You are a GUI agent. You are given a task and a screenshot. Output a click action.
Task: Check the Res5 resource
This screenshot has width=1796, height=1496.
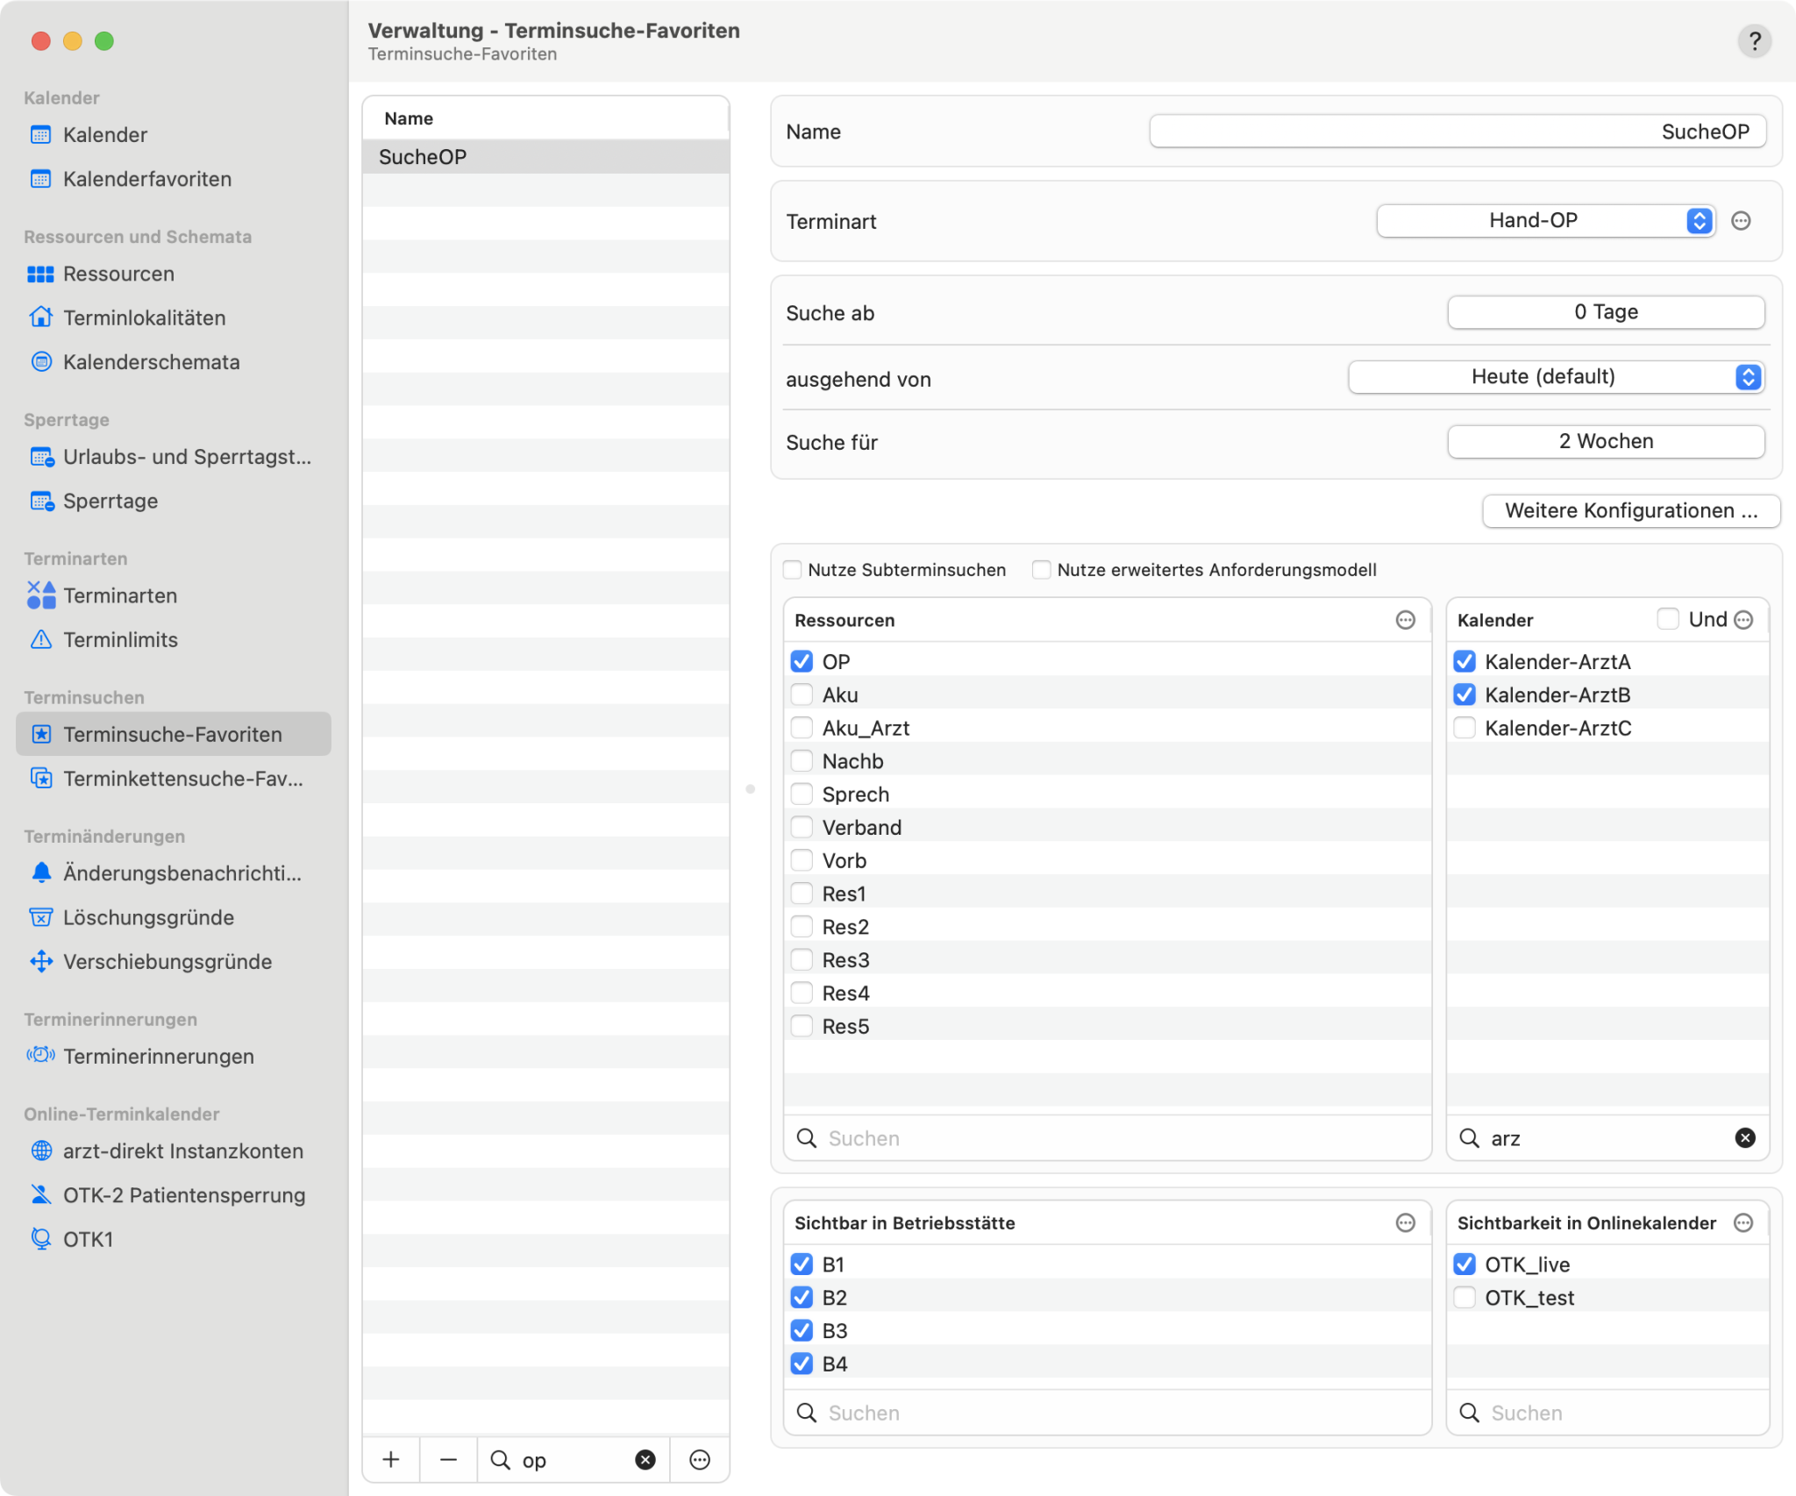pos(802,1026)
